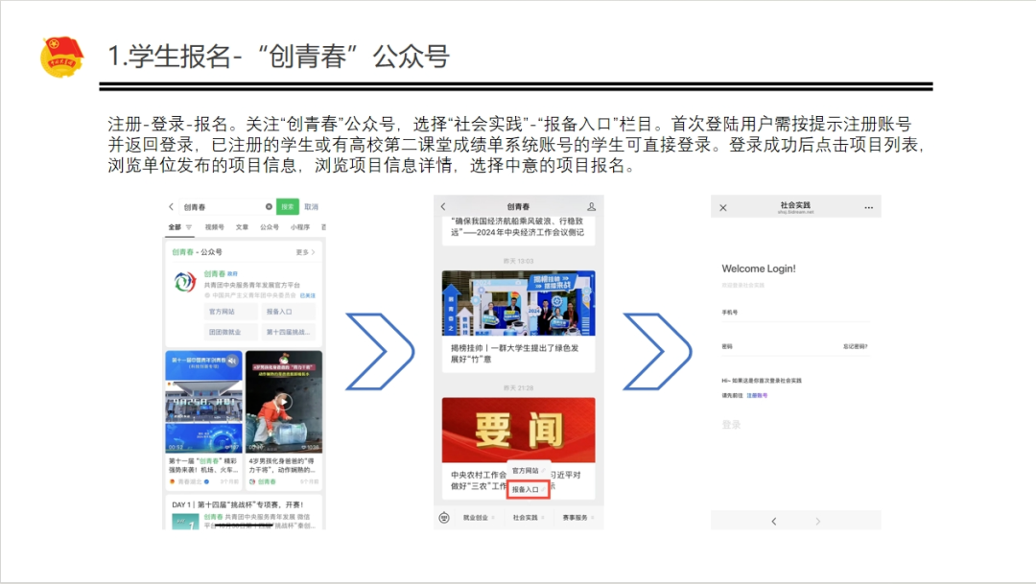Tap the browser back arrow under the login page
This screenshot has width=1036, height=584.
[774, 521]
